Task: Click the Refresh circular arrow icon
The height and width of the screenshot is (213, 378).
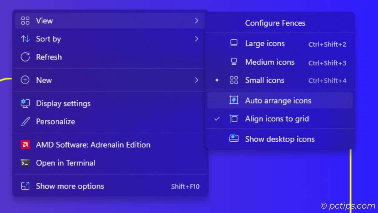Action: (25, 57)
